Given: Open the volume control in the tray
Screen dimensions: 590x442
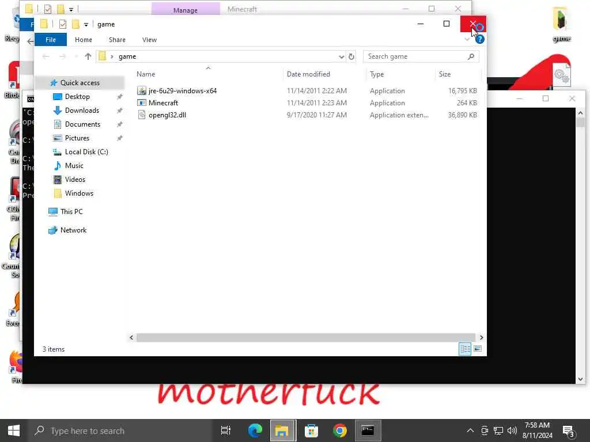Looking at the screenshot, I should coord(512,430).
